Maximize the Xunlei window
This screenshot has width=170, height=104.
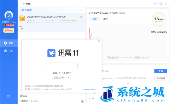click(161, 4)
